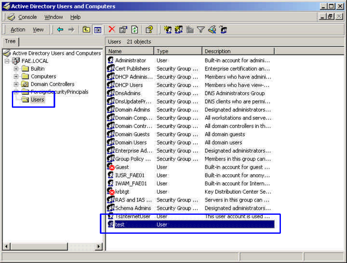Click the DHCP Adminis... name

tap(134, 77)
